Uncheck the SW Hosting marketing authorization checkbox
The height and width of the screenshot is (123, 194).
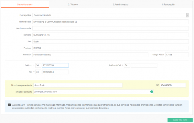pyautogui.click(x=9, y=105)
